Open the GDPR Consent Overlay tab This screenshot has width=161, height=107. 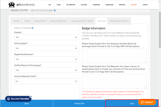tap(119, 21)
